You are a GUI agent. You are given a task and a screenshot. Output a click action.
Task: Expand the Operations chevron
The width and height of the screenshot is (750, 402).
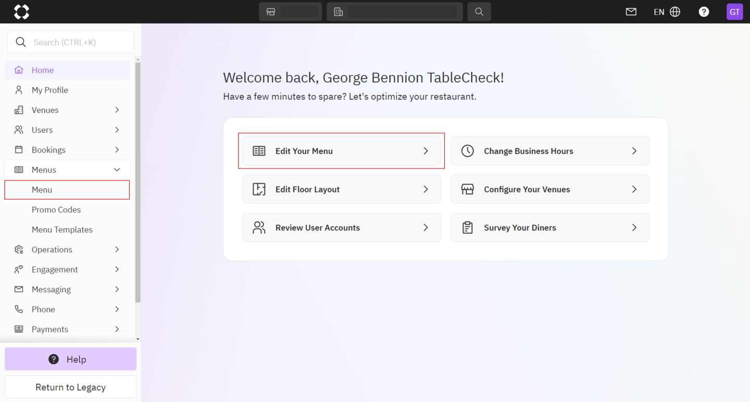(117, 250)
